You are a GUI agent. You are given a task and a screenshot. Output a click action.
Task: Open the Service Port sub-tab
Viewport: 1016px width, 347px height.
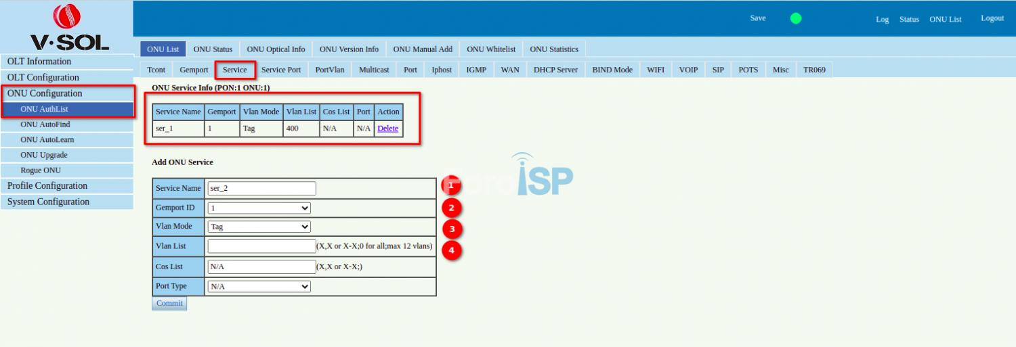[280, 70]
